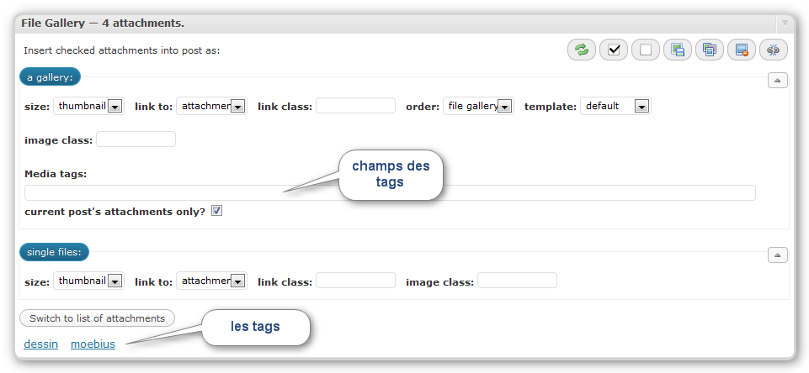Check all attachments using the checkmark icon
This screenshot has height=373, width=809.
tap(614, 50)
